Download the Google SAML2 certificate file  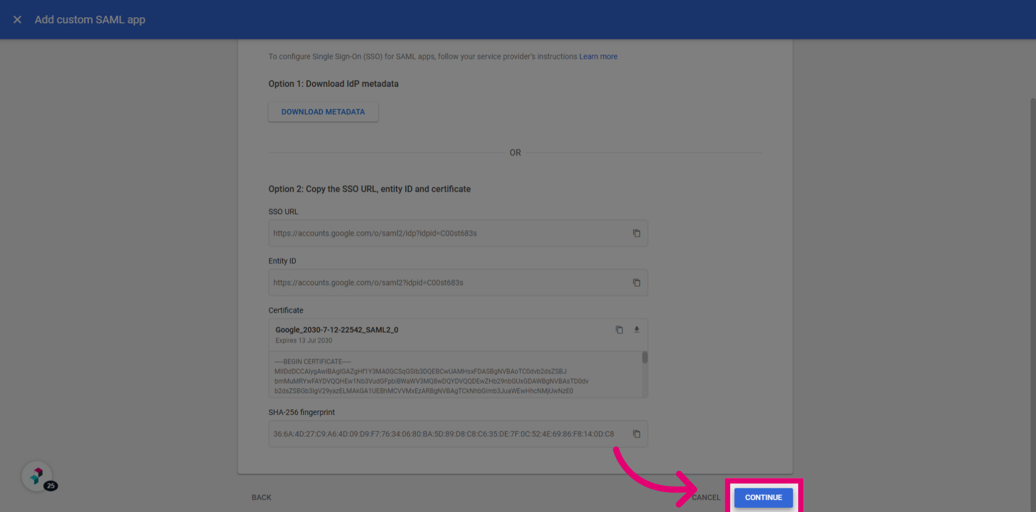coord(637,330)
